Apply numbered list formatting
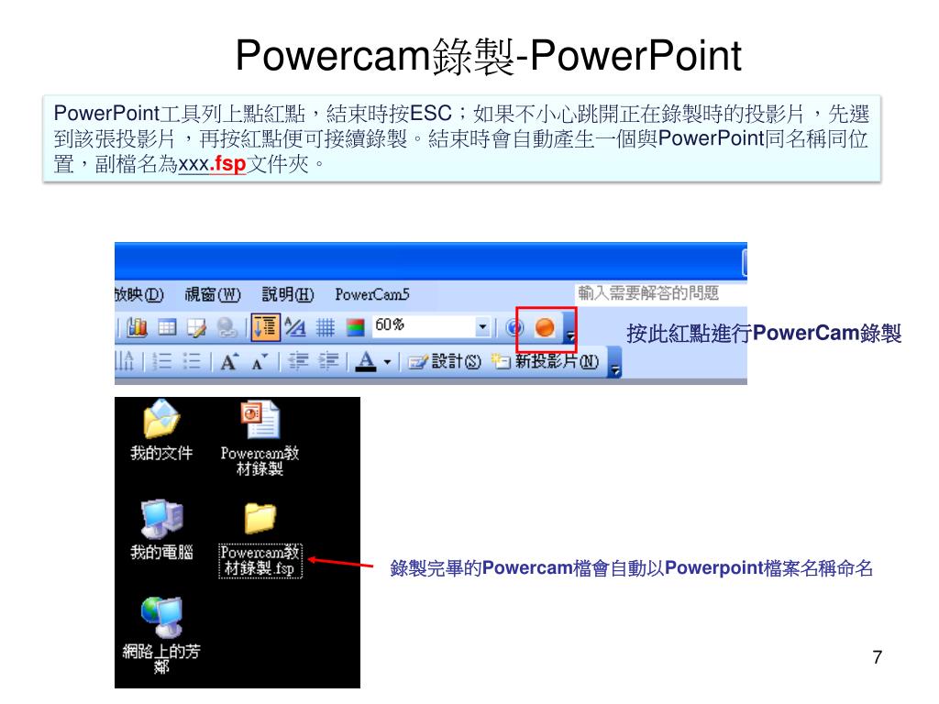The image size is (939, 704). pyautogui.click(x=161, y=361)
